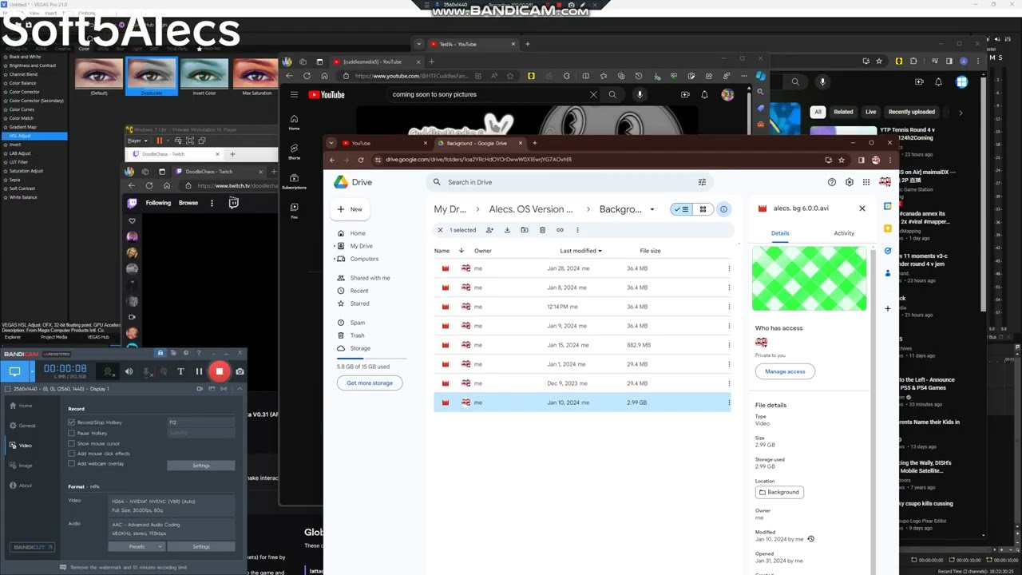
Task: Open Google apps grid icon
Action: (867, 182)
